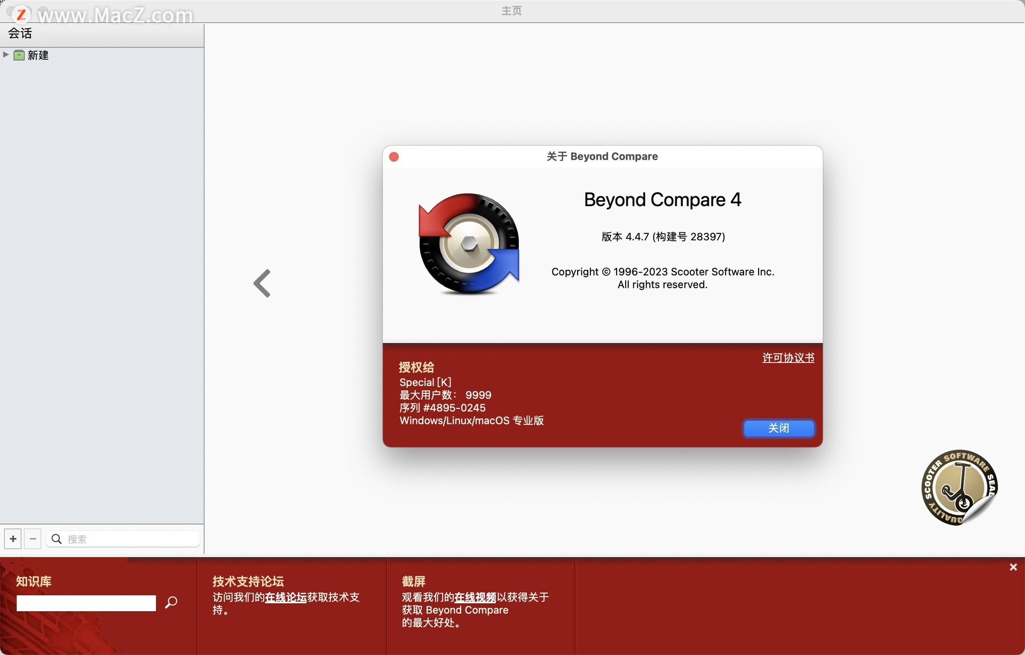
Task: Click the Scooter Software quality seal
Action: [959, 488]
